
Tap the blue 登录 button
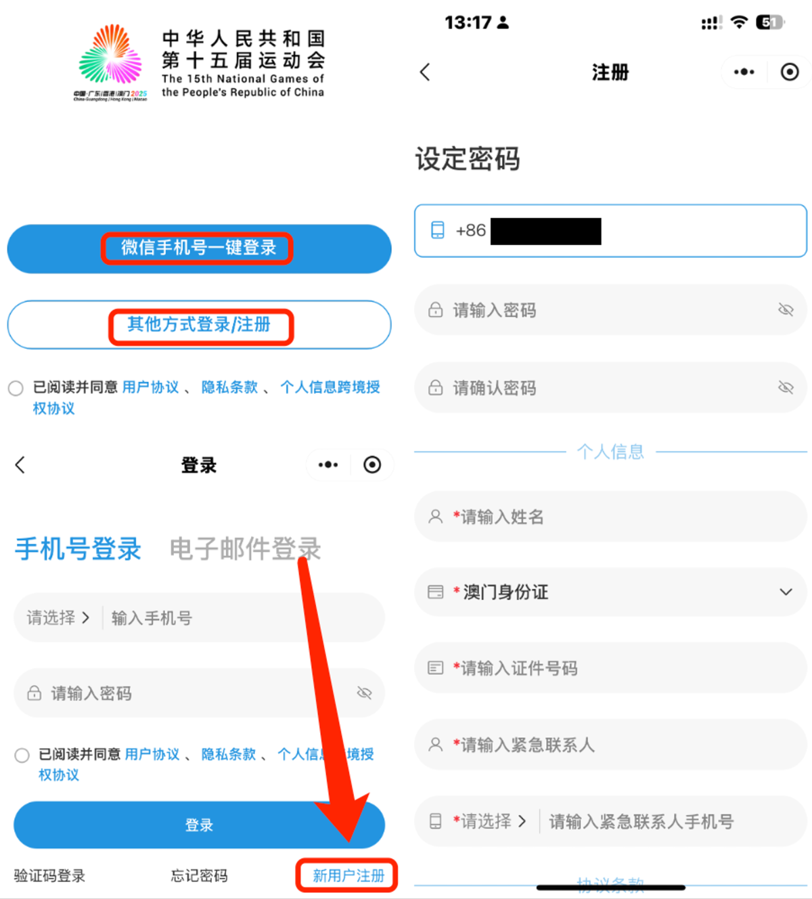(199, 825)
